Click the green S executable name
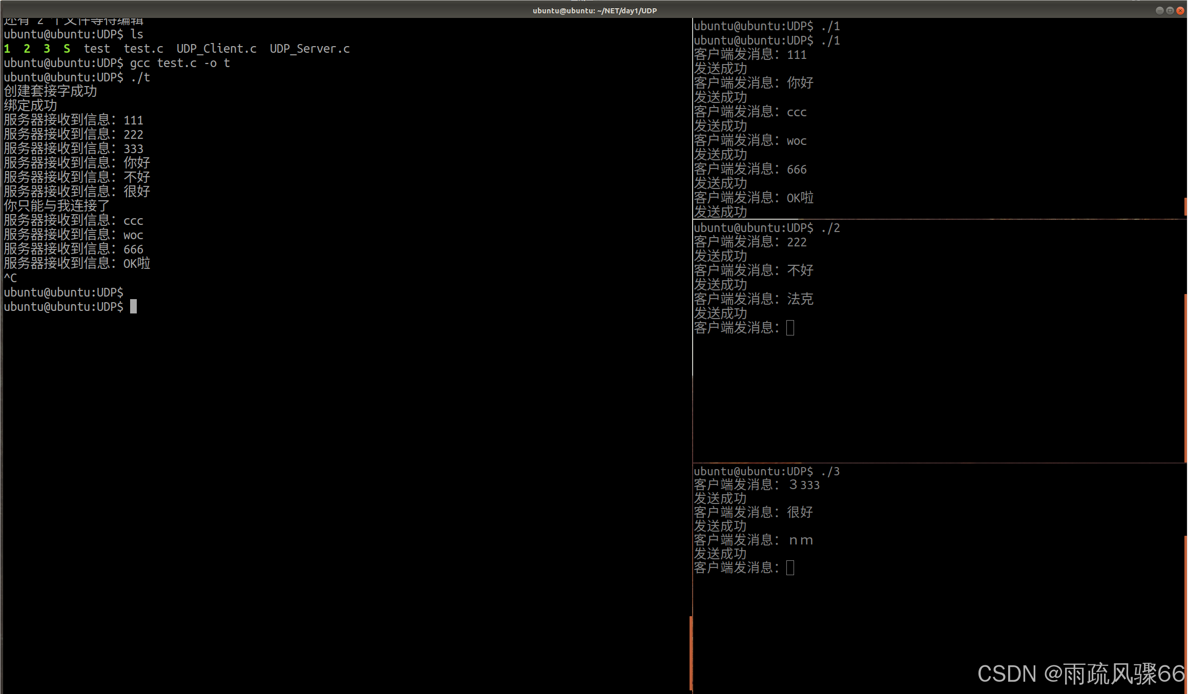Viewport: 1188px width, 694px height. 67,49
